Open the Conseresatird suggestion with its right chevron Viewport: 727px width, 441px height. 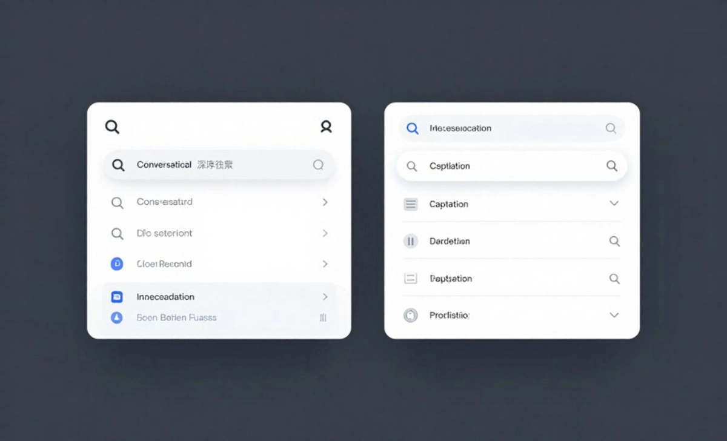(x=325, y=202)
